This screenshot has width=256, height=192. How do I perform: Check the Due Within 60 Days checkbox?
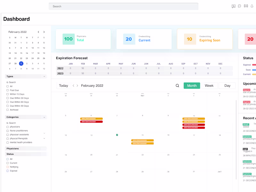click(7, 102)
